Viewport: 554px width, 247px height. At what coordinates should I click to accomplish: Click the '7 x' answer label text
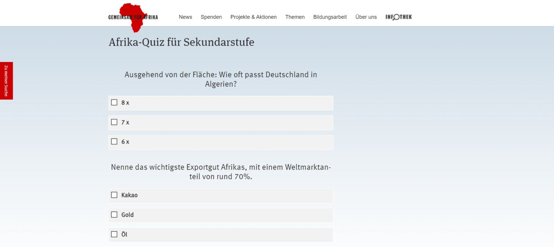[x=125, y=122]
